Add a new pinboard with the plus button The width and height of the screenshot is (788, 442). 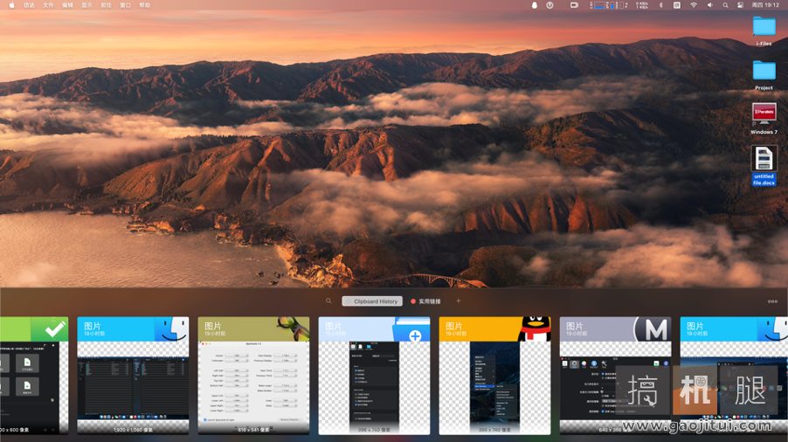pos(458,300)
